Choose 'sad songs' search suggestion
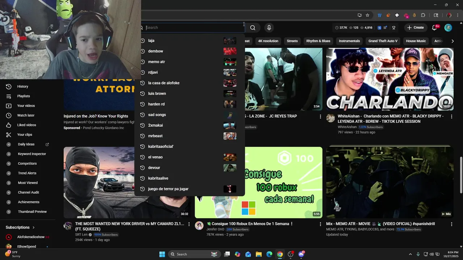The width and height of the screenshot is (463, 260). [190, 115]
